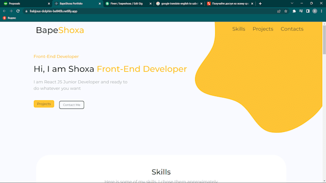Open the Skills nav link
This screenshot has height=183, width=326.
click(x=239, y=29)
